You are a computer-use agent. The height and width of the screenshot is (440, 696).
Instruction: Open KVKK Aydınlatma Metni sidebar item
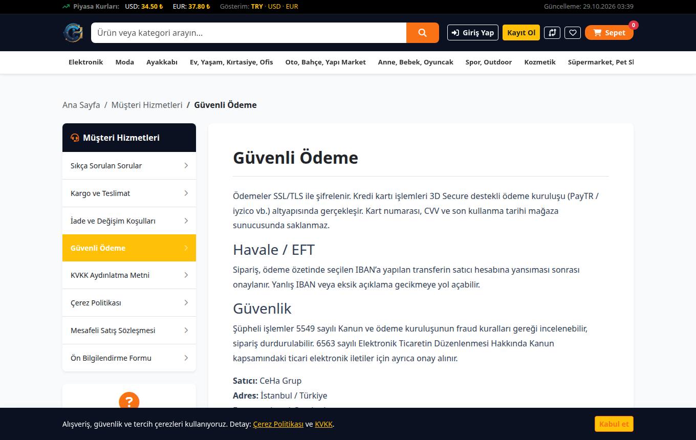129,275
